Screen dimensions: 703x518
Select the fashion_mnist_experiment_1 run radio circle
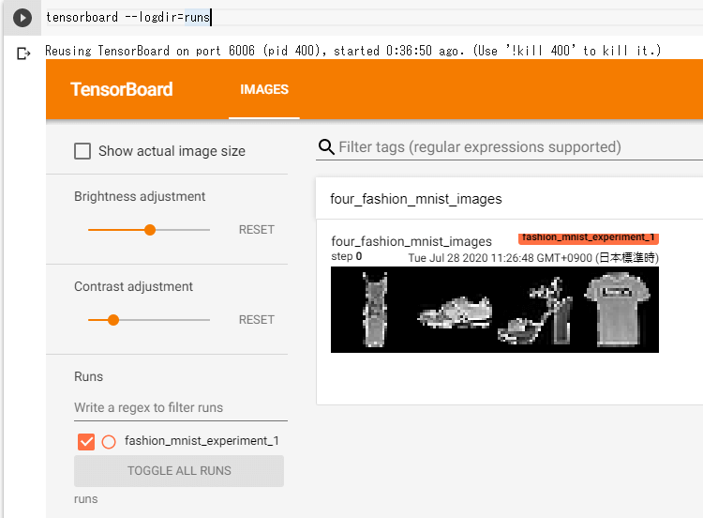(x=109, y=442)
